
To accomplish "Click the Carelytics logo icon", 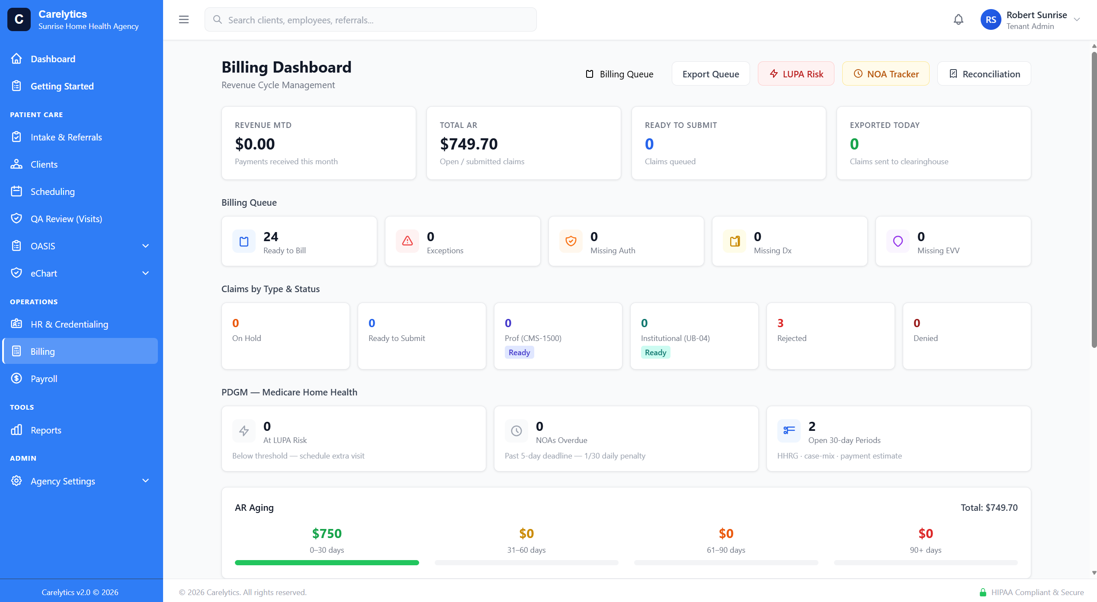I will 19,19.
